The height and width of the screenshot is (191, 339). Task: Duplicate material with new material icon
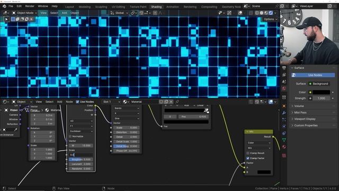(x=166, y=102)
